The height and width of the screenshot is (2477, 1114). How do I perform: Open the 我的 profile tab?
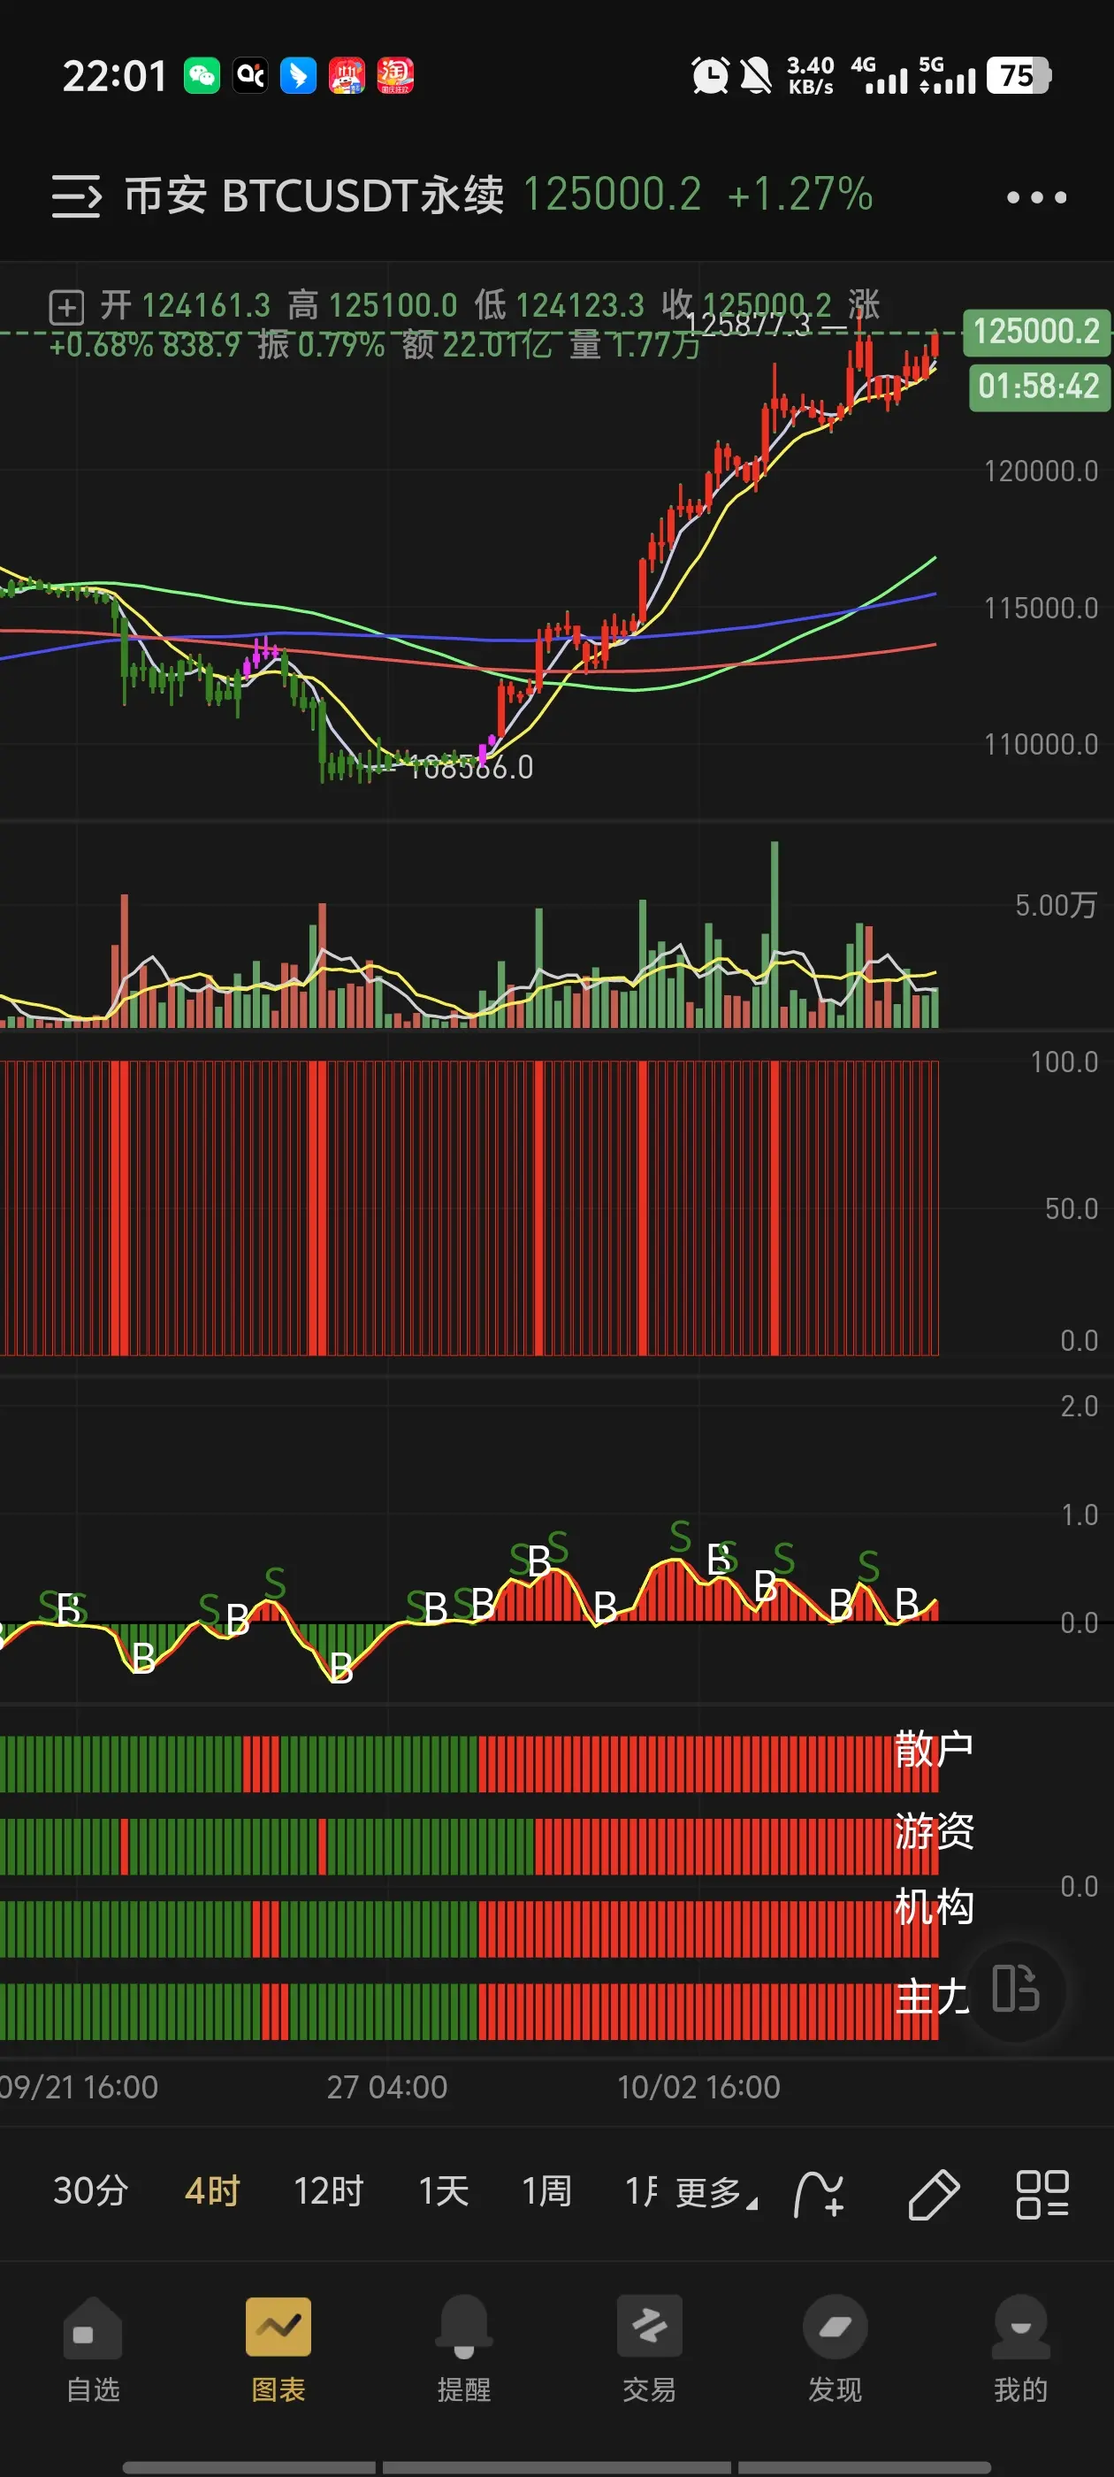(1021, 2347)
